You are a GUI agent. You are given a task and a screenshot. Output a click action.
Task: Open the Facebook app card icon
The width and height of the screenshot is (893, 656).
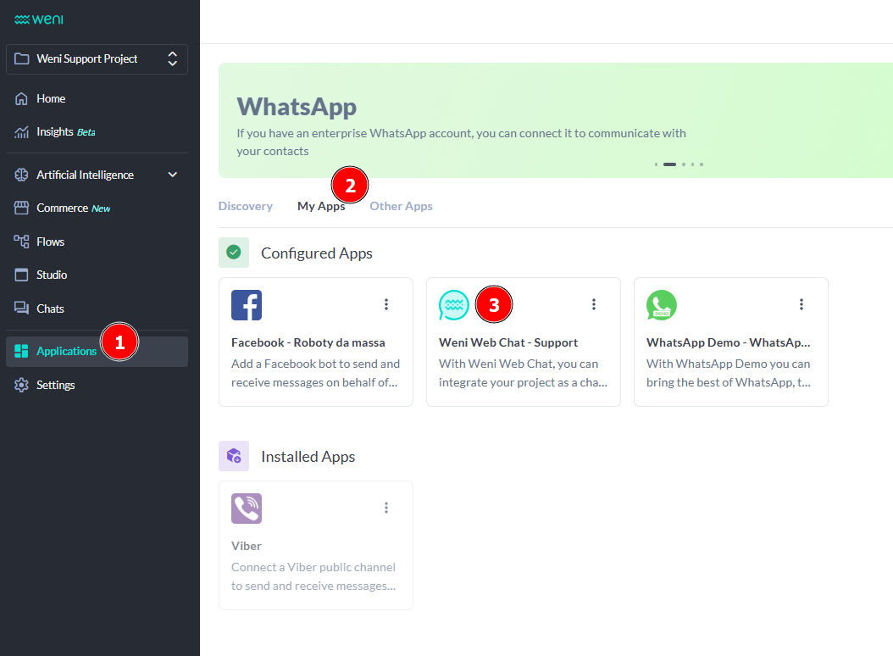coord(247,304)
